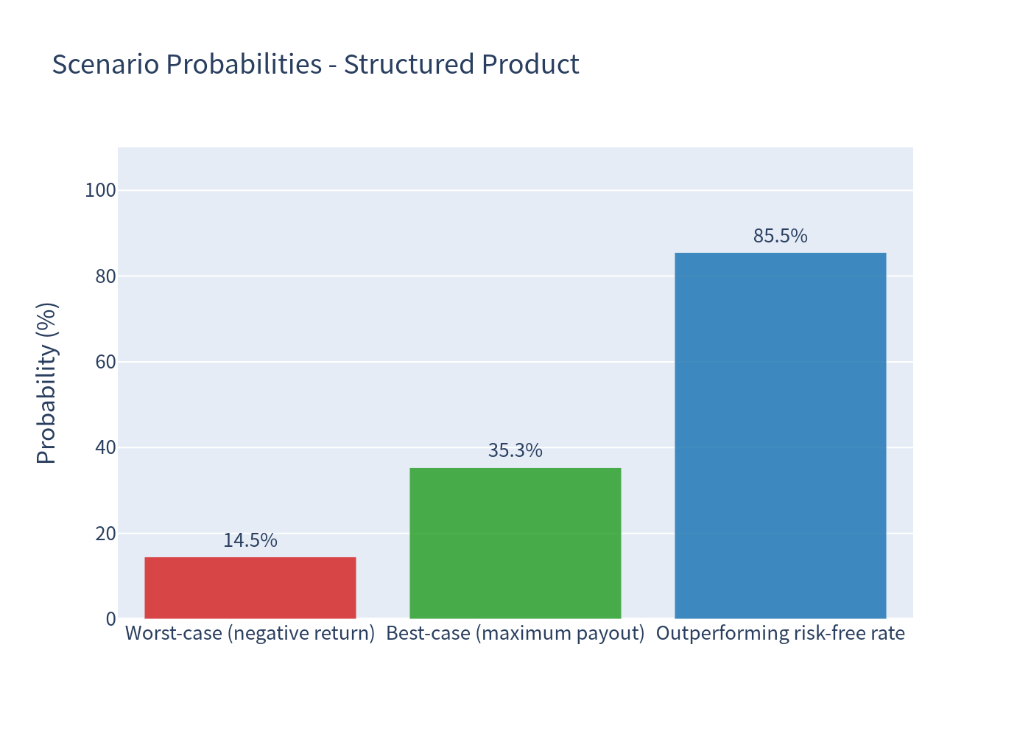Click the red Worst-case bar
The width and height of the screenshot is (1031, 737).
pos(250,587)
